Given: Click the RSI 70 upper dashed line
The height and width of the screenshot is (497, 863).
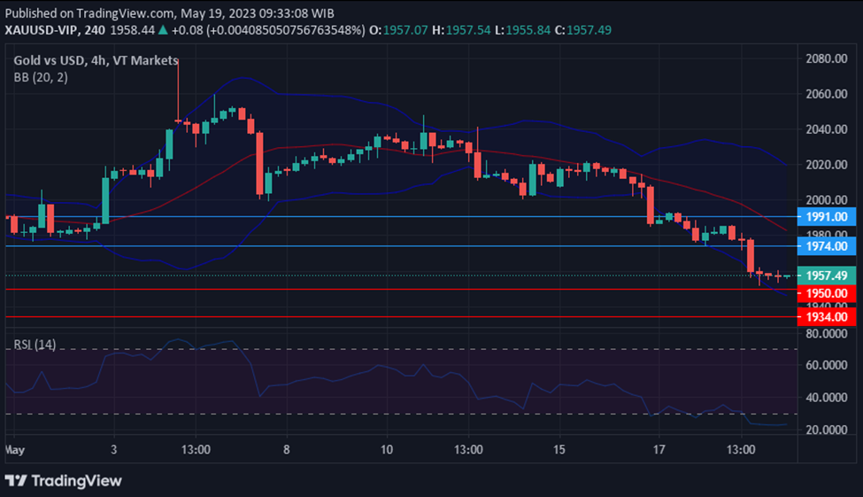Looking at the screenshot, I should click(x=398, y=349).
